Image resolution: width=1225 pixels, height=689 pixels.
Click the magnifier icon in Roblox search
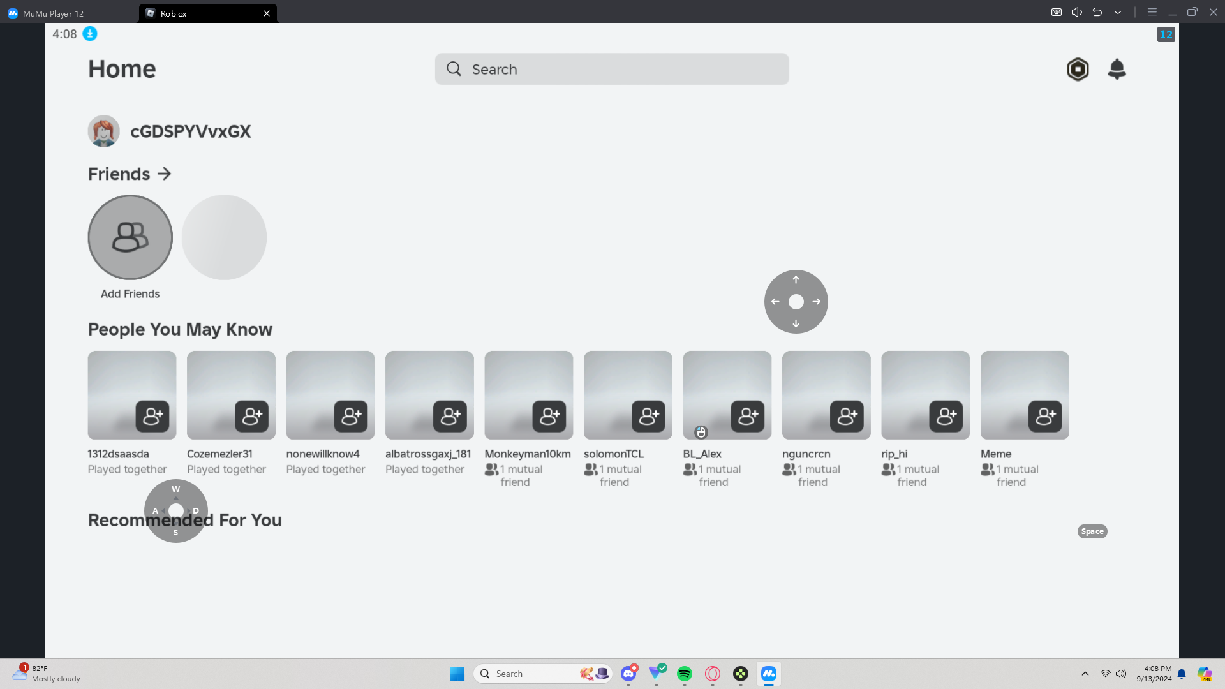(x=454, y=69)
